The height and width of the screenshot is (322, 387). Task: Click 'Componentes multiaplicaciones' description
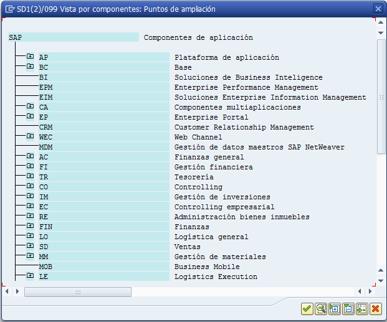[x=237, y=107]
